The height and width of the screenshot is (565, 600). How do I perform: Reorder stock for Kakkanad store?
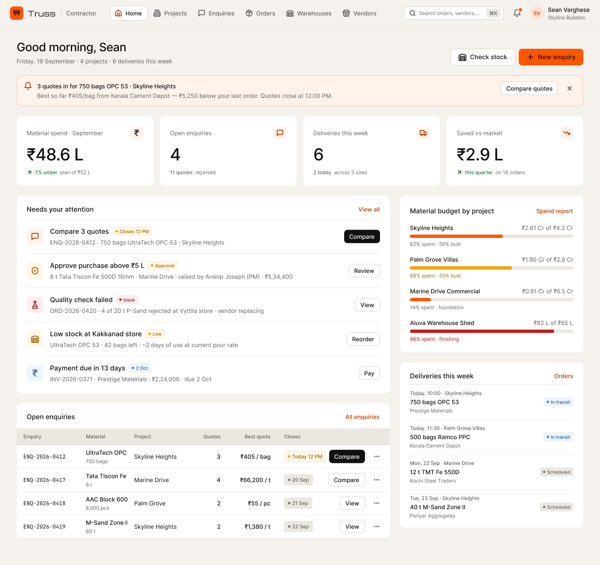coord(363,339)
